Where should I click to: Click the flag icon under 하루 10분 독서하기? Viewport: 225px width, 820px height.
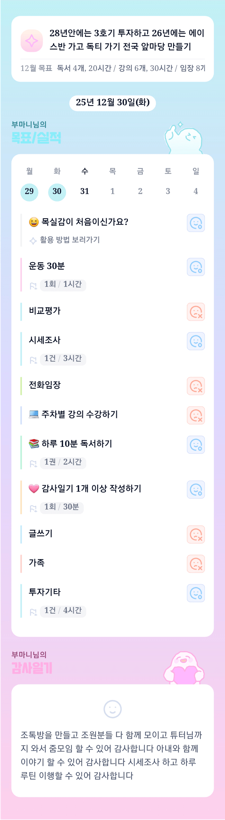pyautogui.click(x=33, y=464)
